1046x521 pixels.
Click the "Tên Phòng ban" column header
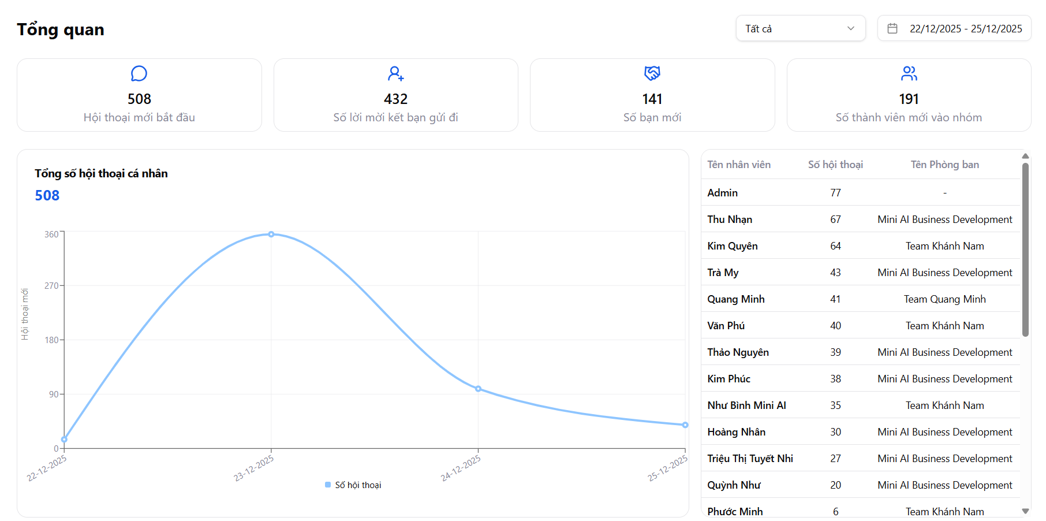pyautogui.click(x=944, y=165)
